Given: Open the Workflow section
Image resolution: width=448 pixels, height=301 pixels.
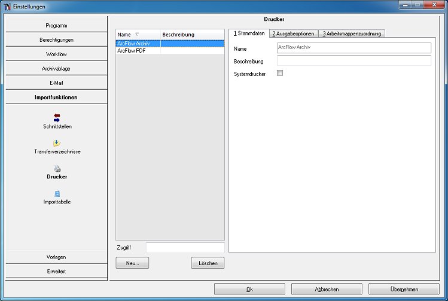Looking at the screenshot, I should click(x=56, y=54).
